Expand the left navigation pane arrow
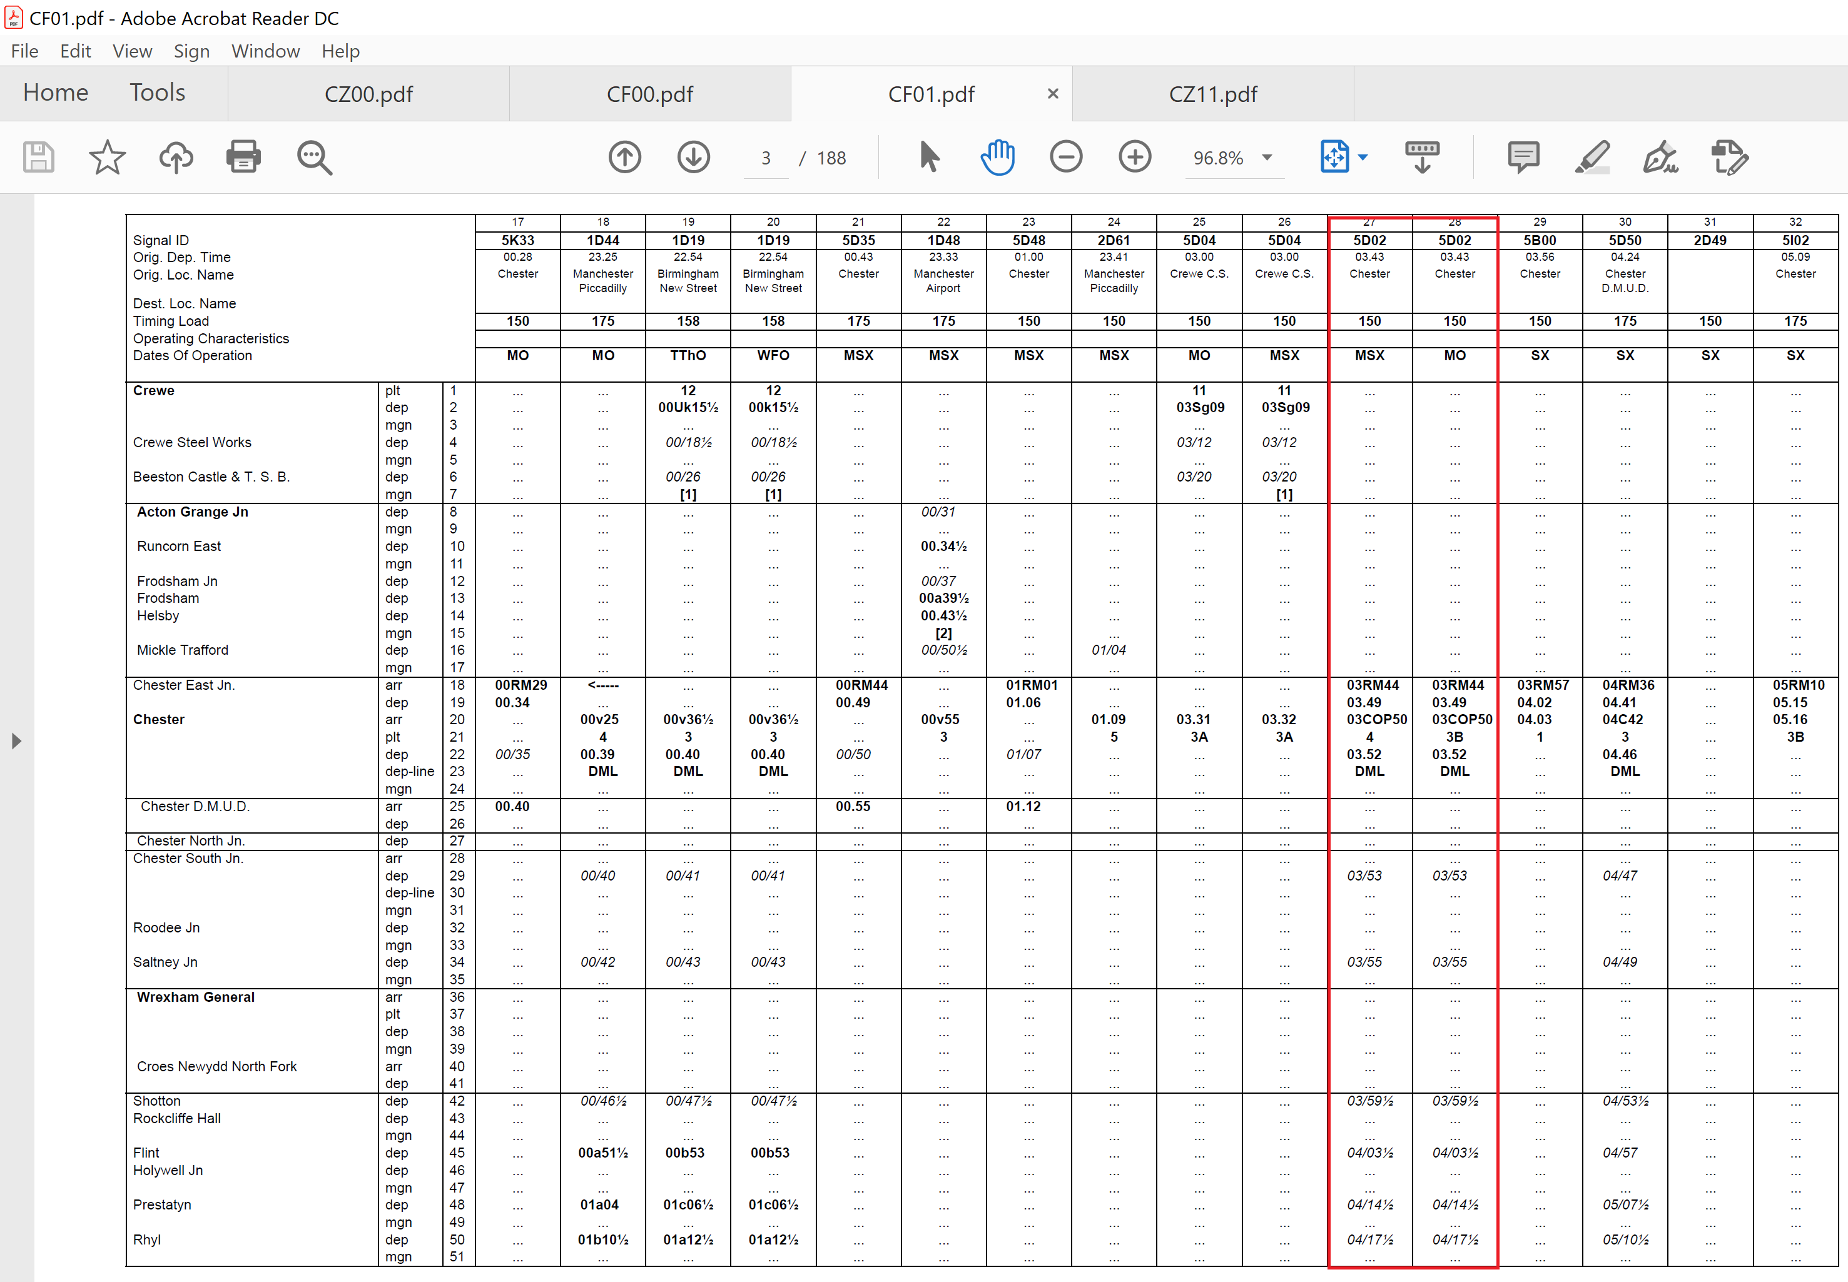 [x=16, y=742]
